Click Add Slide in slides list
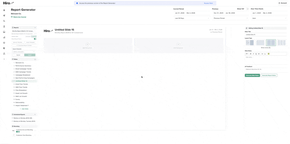Viewport: 290px width, 144px height. [24, 109]
